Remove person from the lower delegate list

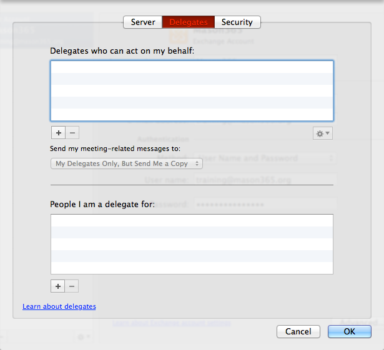pos(72,286)
